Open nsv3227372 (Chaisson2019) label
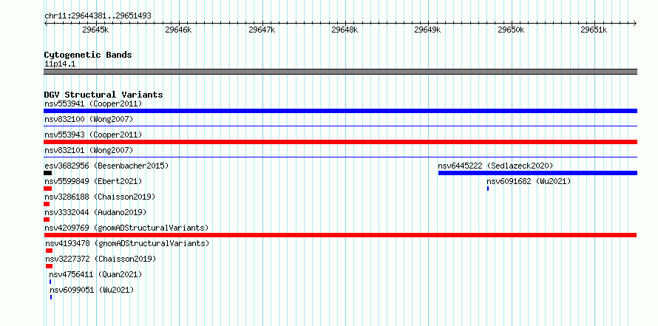Image resolution: width=658 pixels, height=326 pixels. pos(101,259)
